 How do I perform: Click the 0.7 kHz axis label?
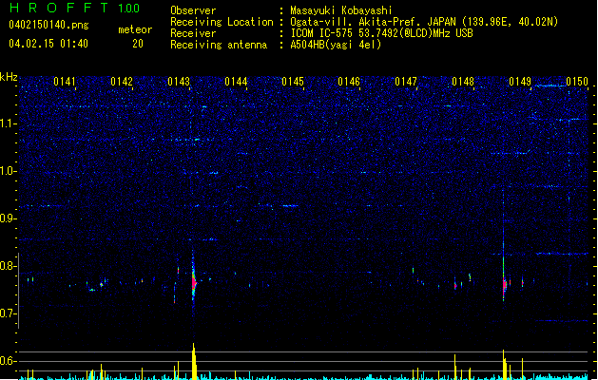click(9, 313)
